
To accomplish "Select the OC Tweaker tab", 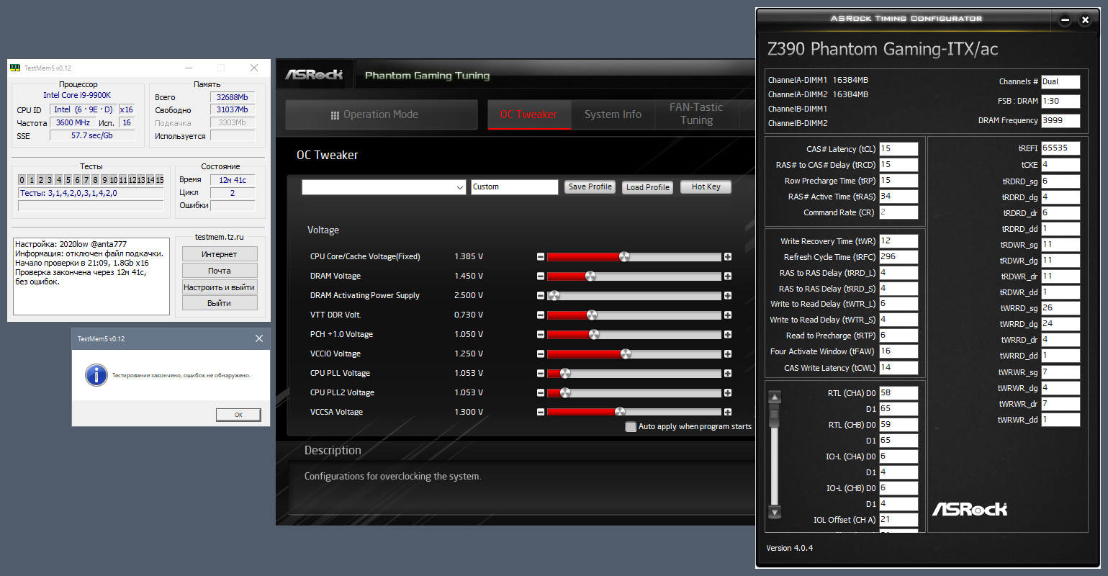I will pos(529,115).
